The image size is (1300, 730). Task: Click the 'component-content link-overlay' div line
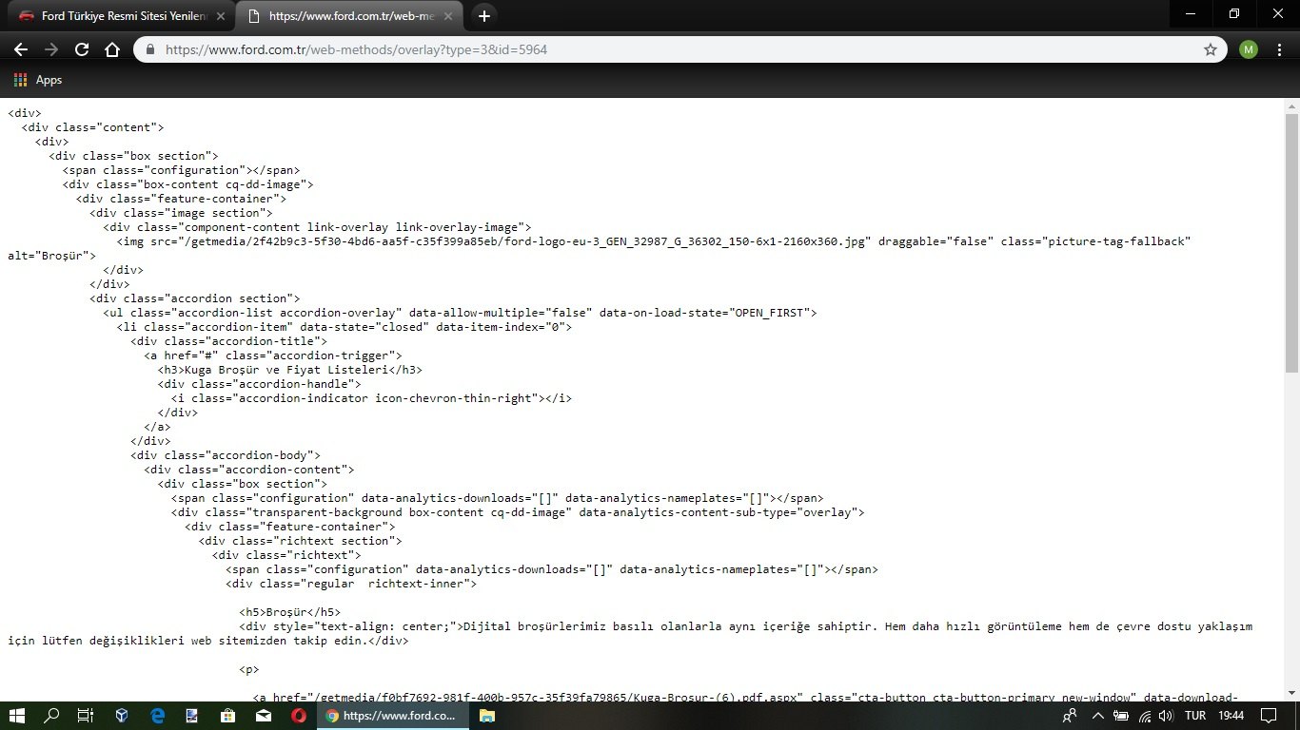pyautogui.click(x=317, y=227)
